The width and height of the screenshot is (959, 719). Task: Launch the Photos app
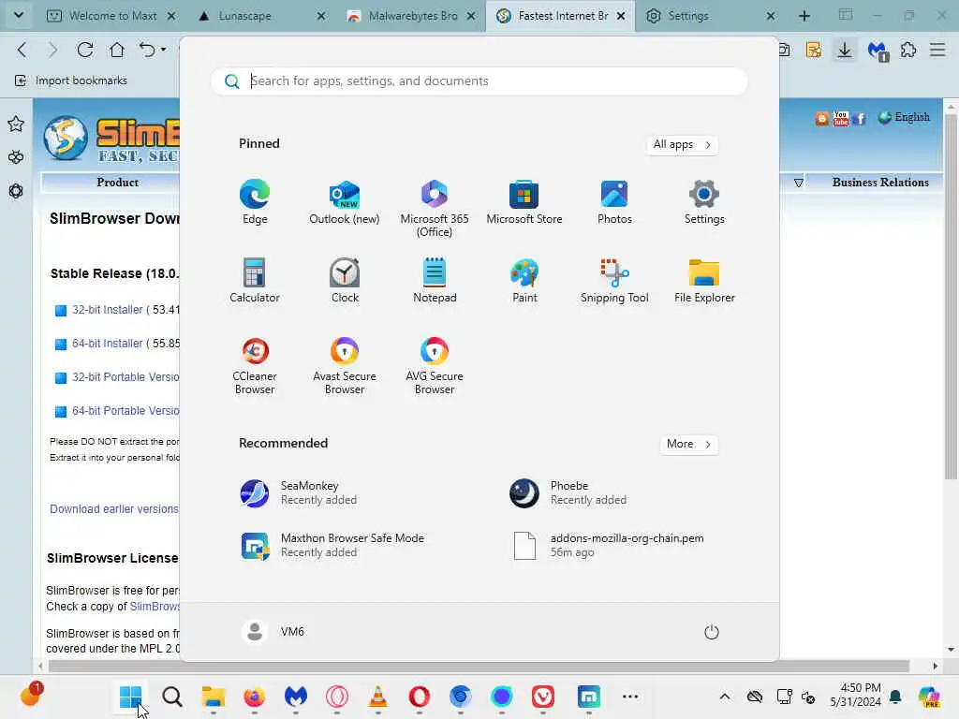[614, 202]
